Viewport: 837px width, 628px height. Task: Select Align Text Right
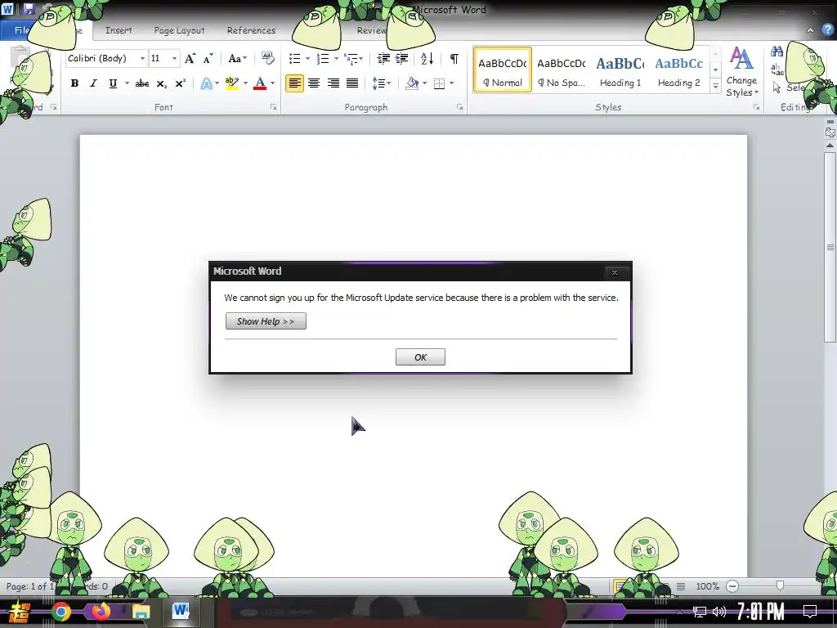click(333, 83)
